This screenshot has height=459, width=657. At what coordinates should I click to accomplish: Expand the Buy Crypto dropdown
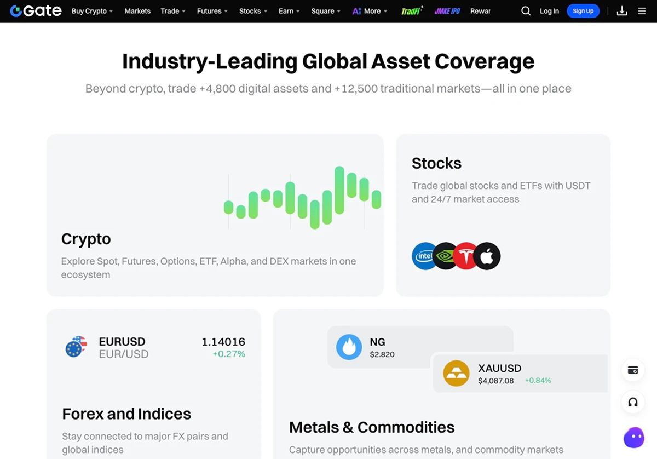92,11
